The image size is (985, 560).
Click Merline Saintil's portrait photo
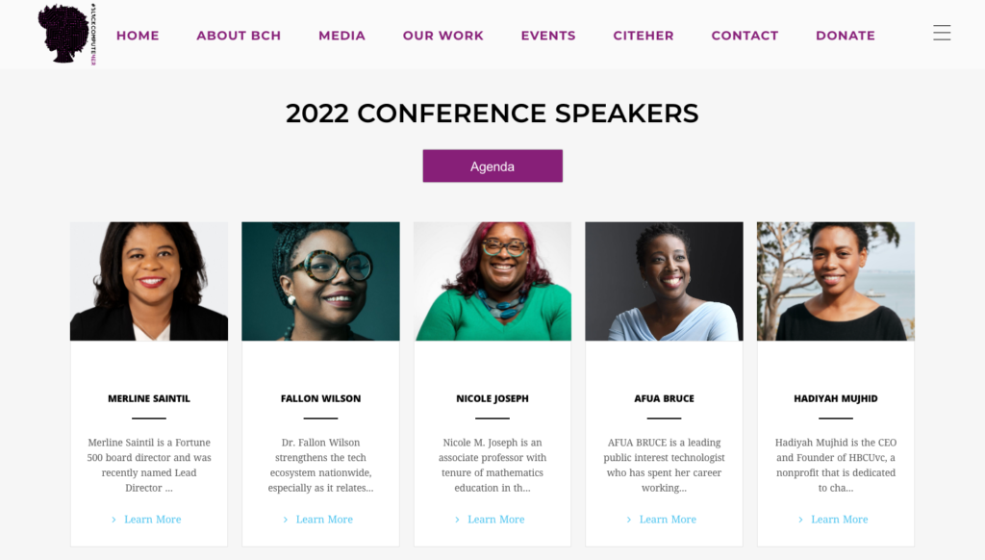[x=149, y=281]
